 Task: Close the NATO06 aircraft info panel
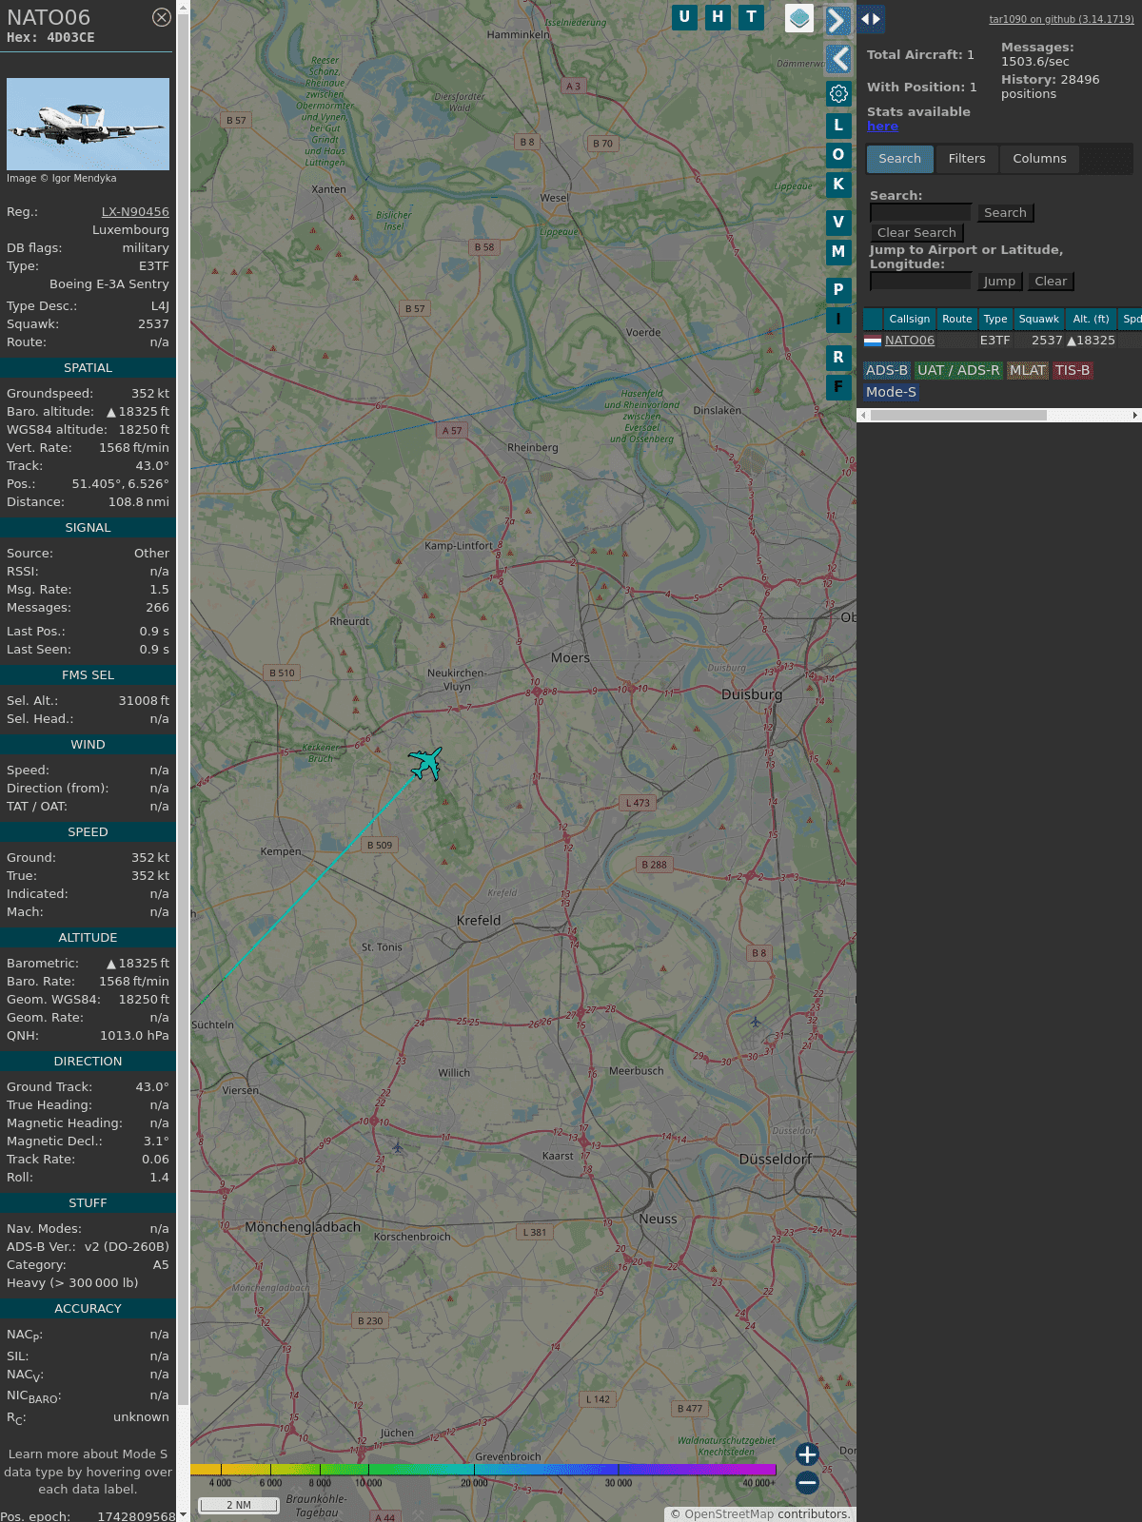[162, 17]
